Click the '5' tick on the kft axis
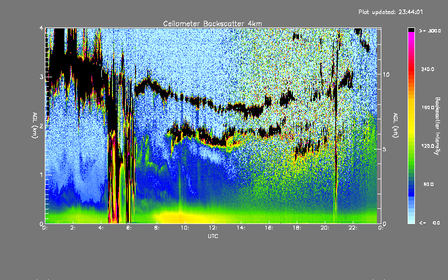Screen dimensions: 448x280 (384, 150)
